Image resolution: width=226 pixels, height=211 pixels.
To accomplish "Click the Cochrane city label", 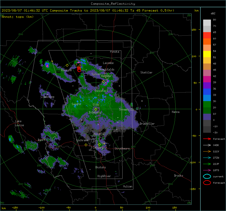I will 82,140.
